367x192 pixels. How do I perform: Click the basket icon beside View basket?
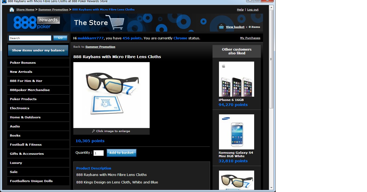[x=221, y=27]
